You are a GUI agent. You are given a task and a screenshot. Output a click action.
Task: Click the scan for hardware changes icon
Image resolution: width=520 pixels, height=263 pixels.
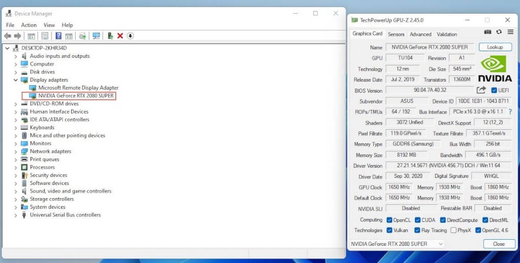click(96, 36)
